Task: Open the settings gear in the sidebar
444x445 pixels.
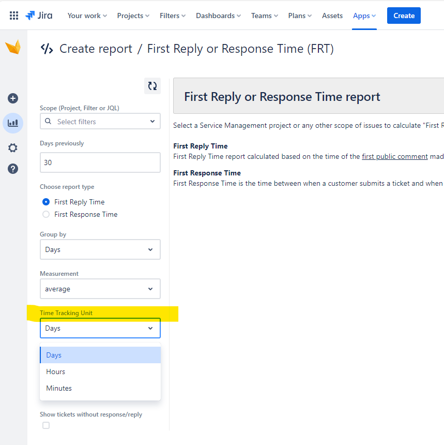Action: point(12,147)
